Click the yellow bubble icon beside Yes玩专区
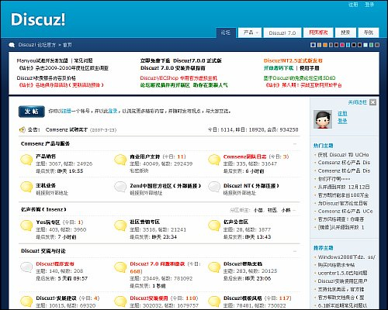This screenshot has height=310, width=388. 26,226
